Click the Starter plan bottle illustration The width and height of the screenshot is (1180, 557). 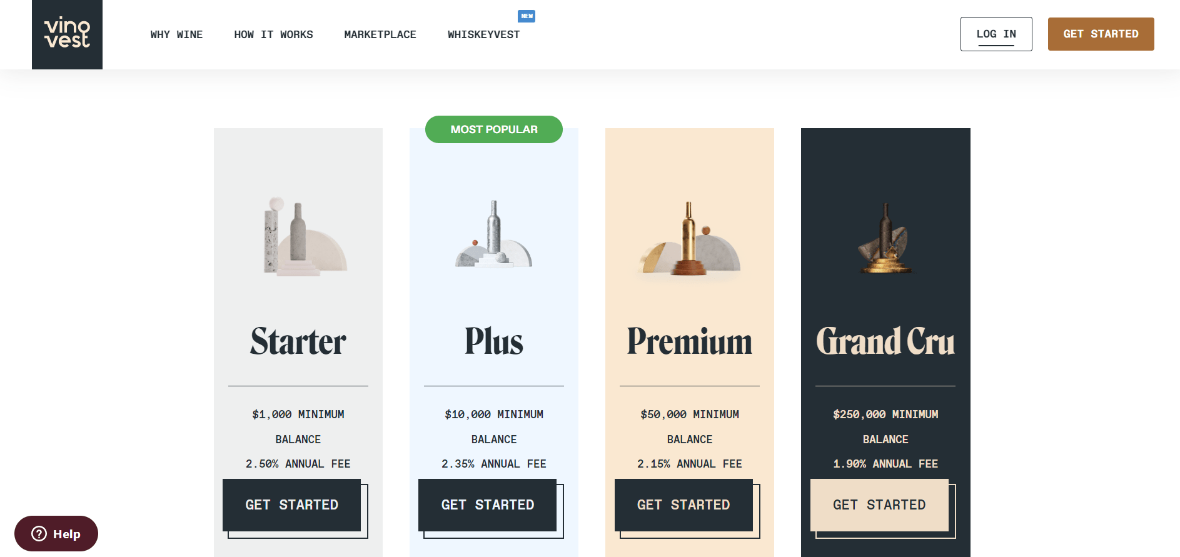coord(305,237)
